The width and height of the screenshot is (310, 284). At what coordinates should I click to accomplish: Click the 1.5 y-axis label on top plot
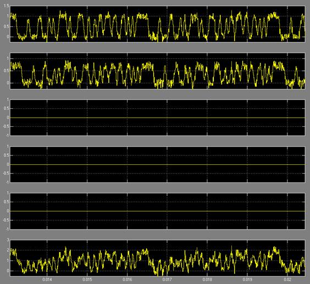7,6
